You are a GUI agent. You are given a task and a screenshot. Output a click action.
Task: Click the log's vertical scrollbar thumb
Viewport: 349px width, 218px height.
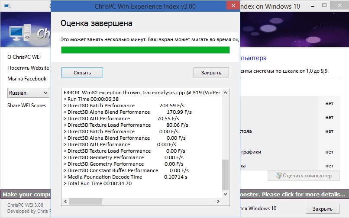(x=225, y=175)
